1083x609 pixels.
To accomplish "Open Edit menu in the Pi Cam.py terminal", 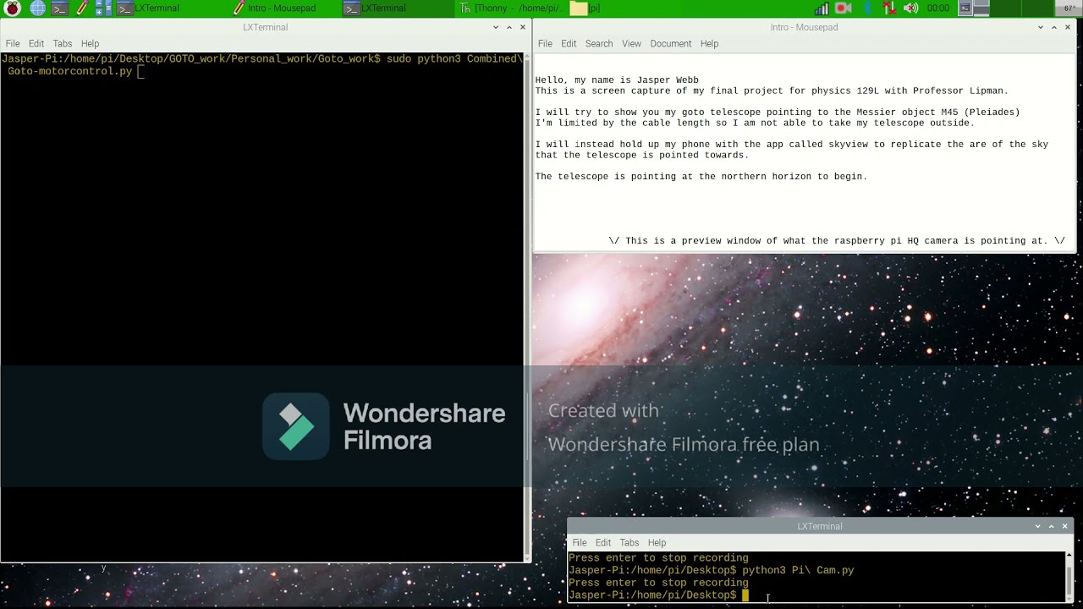I will pyautogui.click(x=603, y=542).
